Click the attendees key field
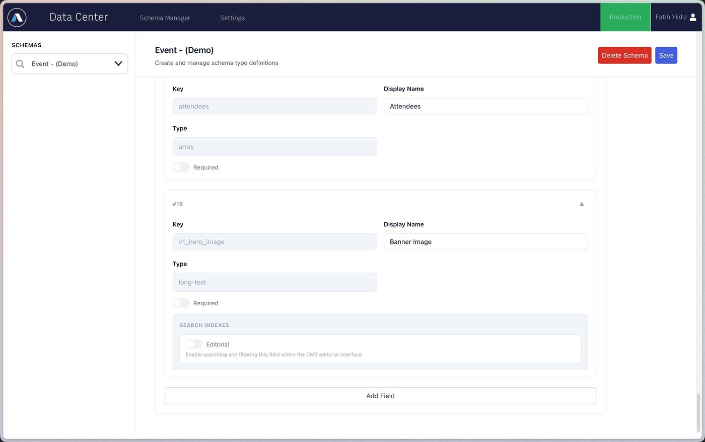The image size is (705, 442). click(x=274, y=106)
